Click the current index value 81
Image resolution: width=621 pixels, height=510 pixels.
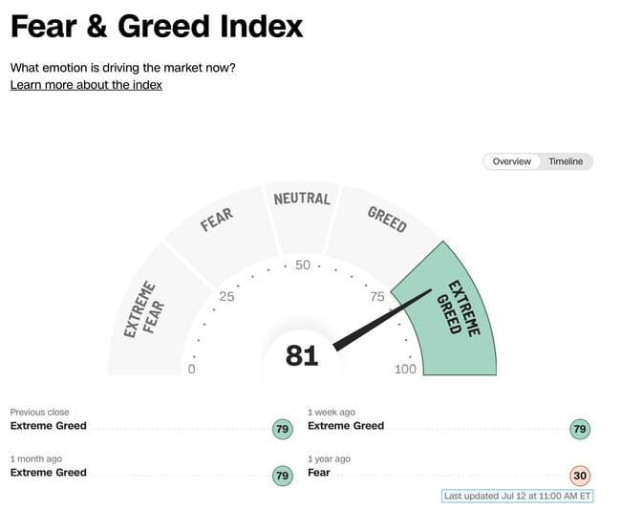(302, 355)
